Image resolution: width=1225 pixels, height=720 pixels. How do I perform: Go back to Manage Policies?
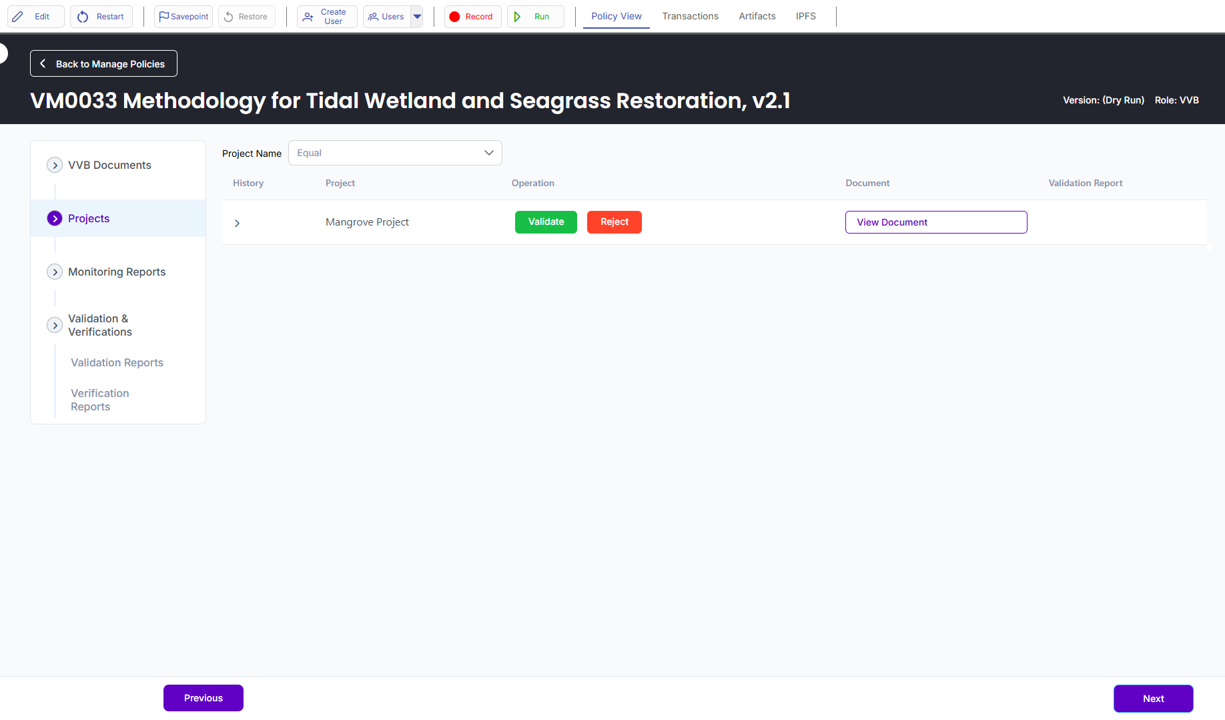pos(103,63)
